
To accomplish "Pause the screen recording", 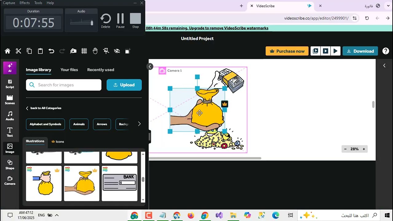I will (x=120, y=21).
